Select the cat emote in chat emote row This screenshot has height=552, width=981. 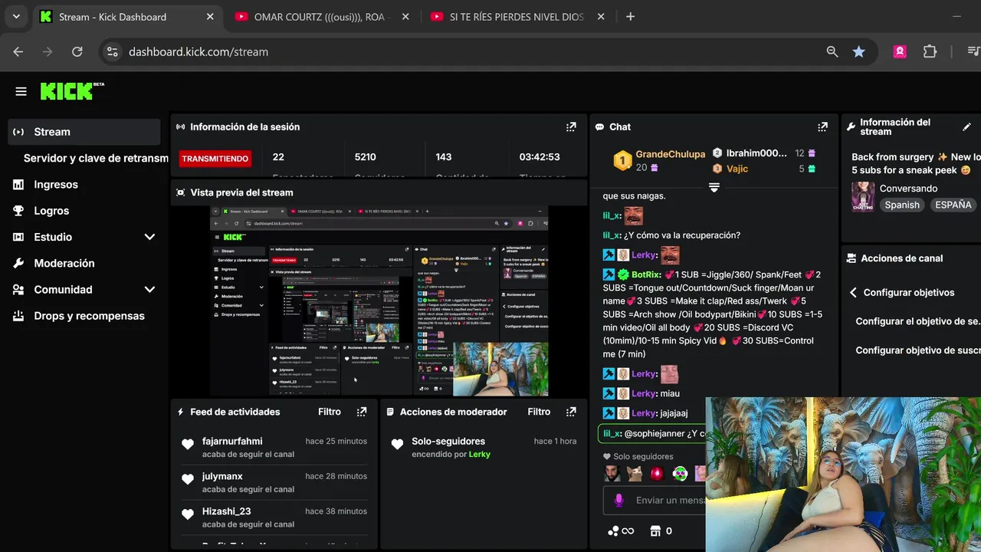tap(635, 474)
